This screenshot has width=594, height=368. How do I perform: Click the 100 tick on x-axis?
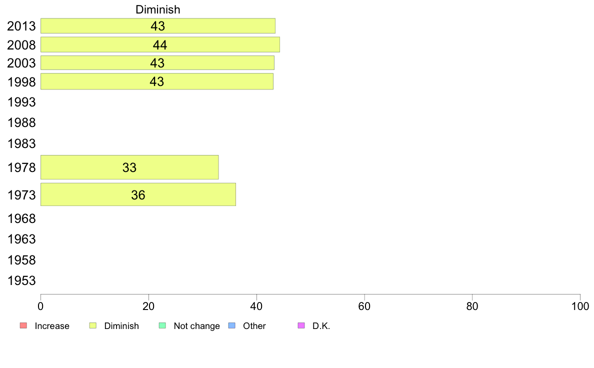580,306
